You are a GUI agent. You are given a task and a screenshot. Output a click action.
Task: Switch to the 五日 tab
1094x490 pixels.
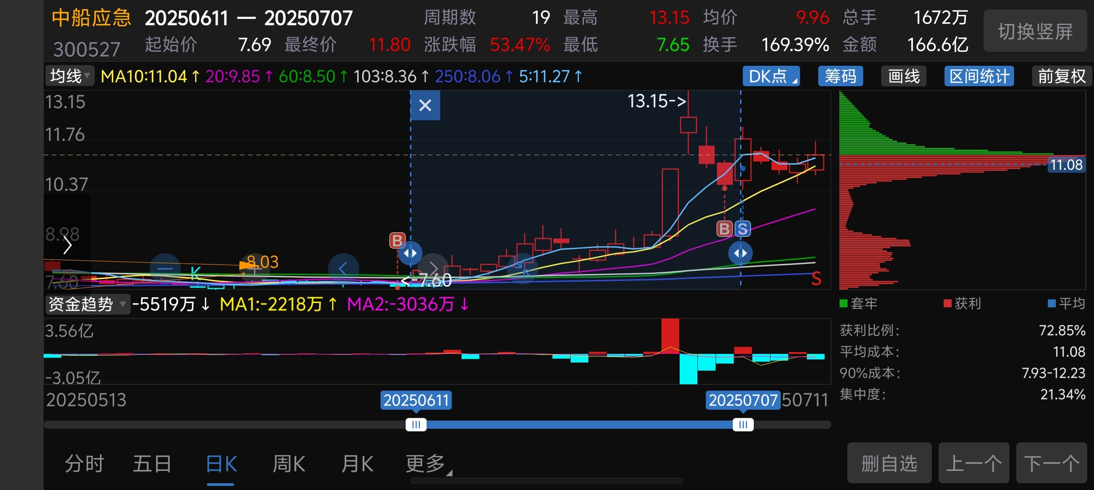152,464
